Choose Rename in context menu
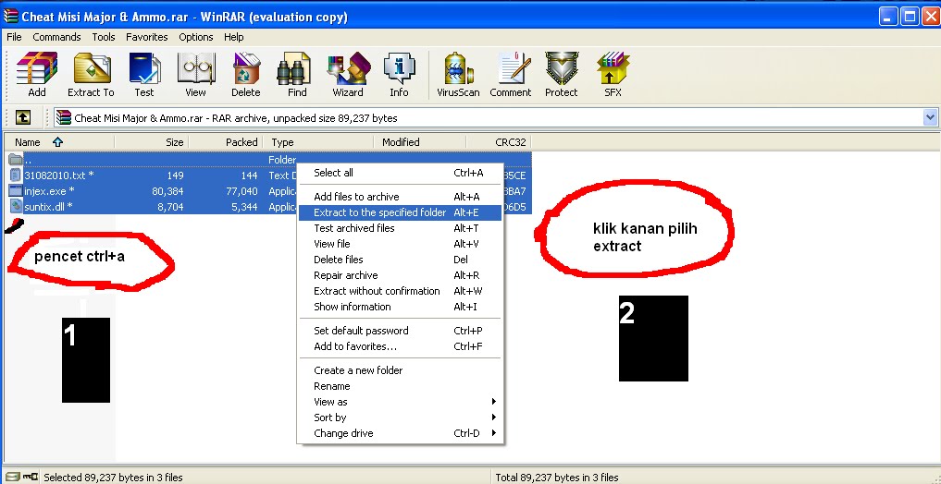The width and height of the screenshot is (941, 484). tap(400, 386)
